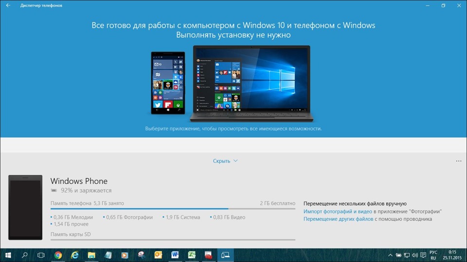Open the clock showing 0:15 25.11.2015

coord(452,255)
